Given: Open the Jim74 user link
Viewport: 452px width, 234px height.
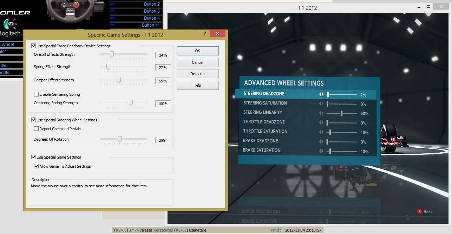Looking at the screenshot, I should click(x=133, y=230).
